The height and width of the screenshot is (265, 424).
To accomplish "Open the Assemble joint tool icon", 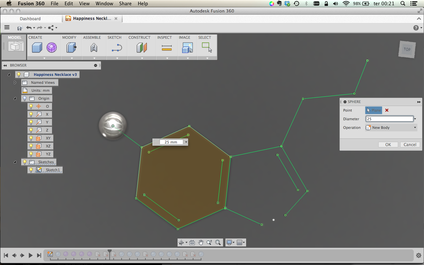I will (94, 48).
